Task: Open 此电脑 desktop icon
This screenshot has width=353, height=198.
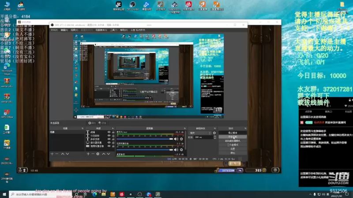Action: click(7, 6)
